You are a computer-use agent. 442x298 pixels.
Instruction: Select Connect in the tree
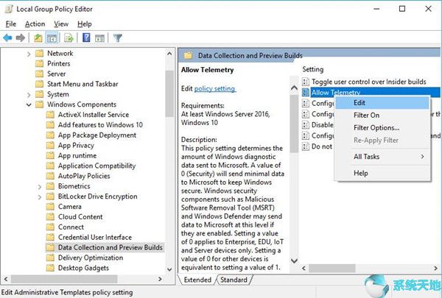click(71, 227)
